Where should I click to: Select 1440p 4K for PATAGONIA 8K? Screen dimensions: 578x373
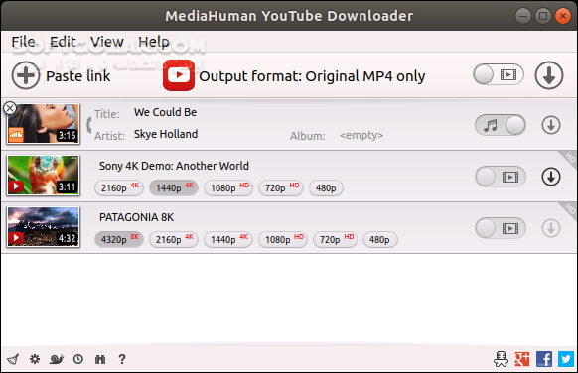coord(228,240)
